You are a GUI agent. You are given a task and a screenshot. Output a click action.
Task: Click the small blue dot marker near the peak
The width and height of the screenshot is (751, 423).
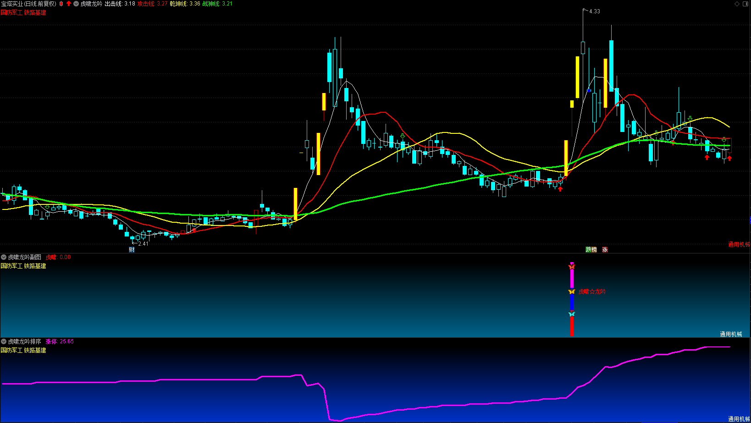[589, 91]
